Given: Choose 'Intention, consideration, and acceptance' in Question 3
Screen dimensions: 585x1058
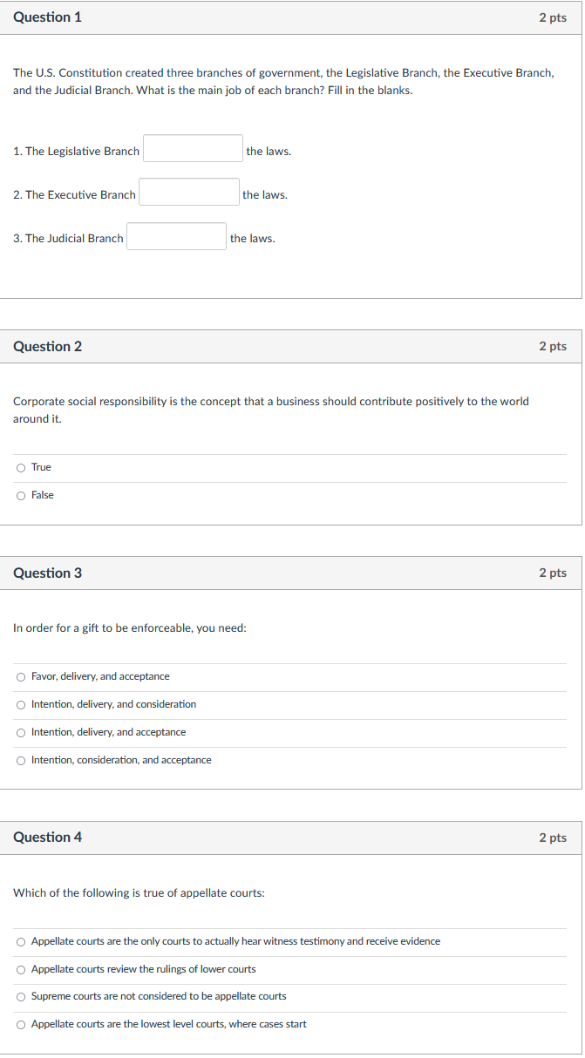Looking at the screenshot, I should pos(20,760).
